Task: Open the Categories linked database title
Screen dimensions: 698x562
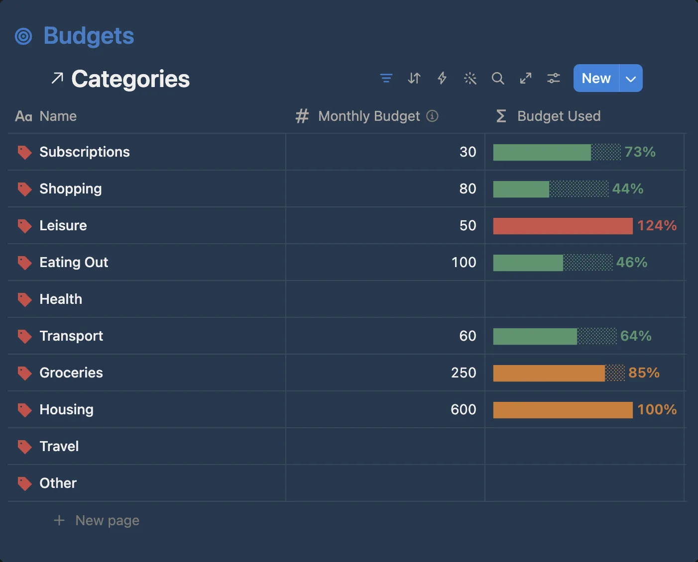Action: (x=130, y=79)
